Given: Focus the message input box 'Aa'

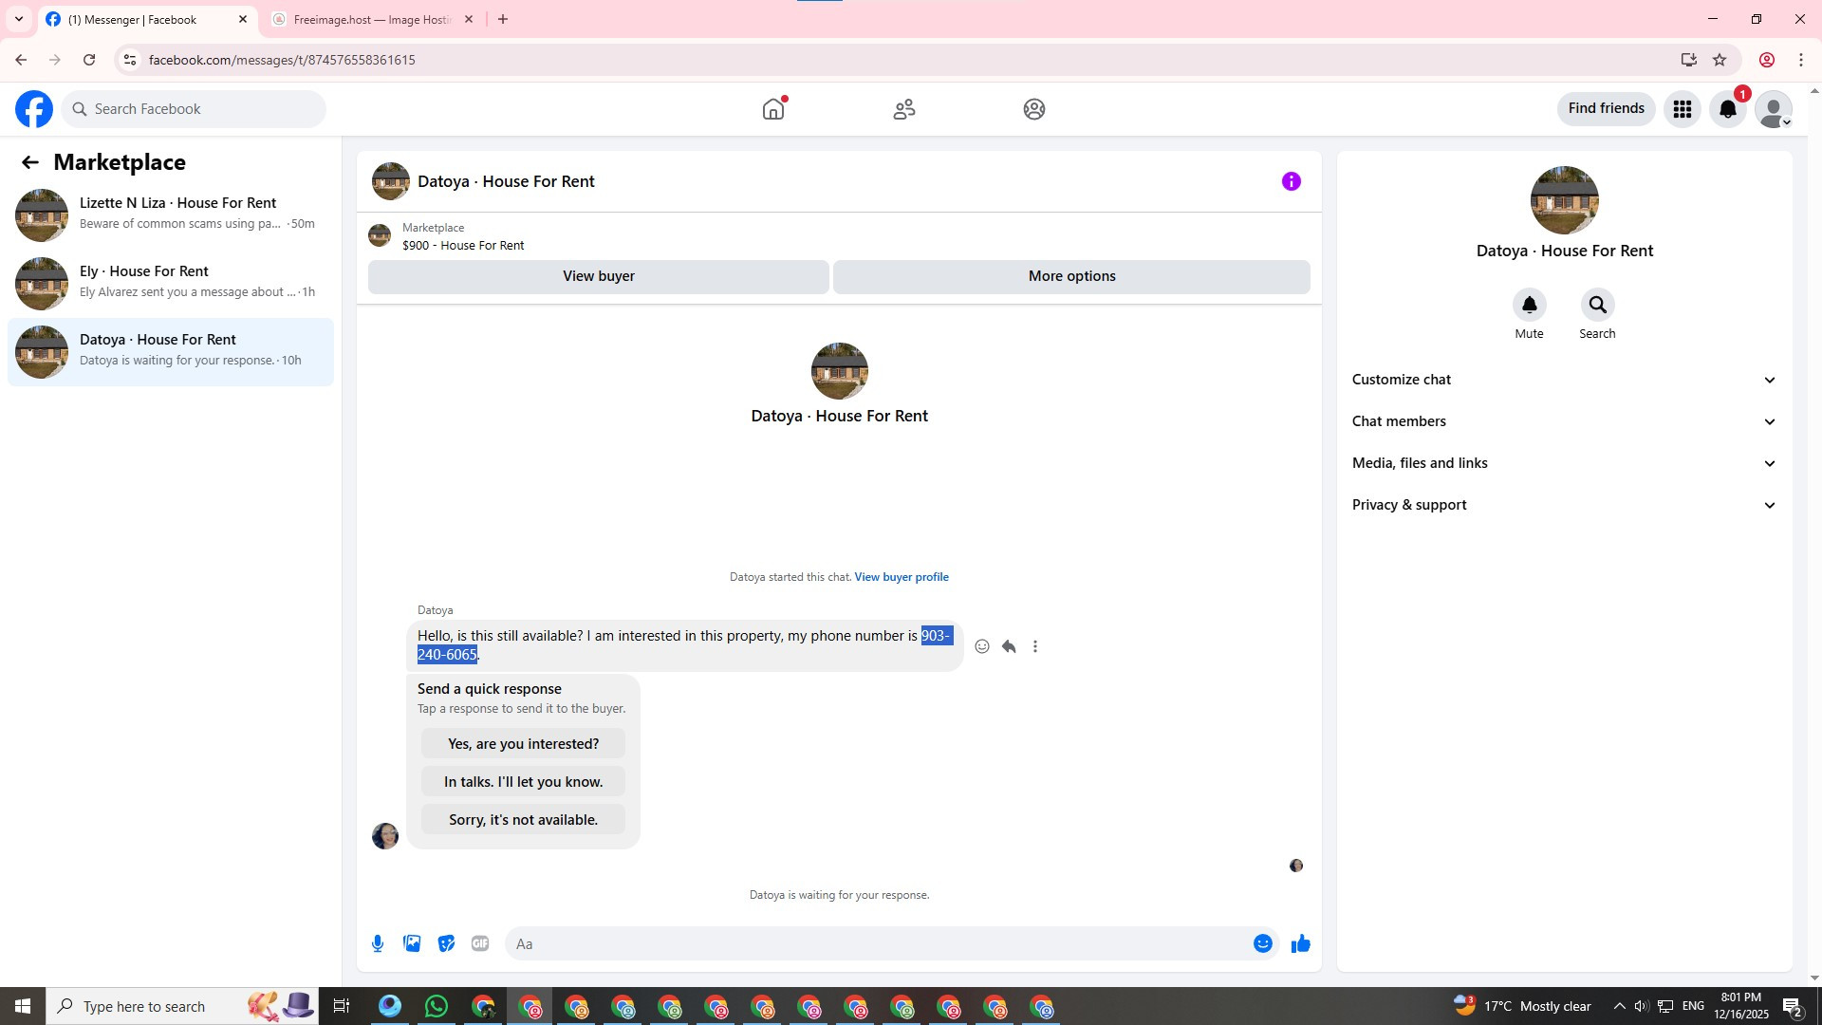Looking at the screenshot, I should 878,943.
